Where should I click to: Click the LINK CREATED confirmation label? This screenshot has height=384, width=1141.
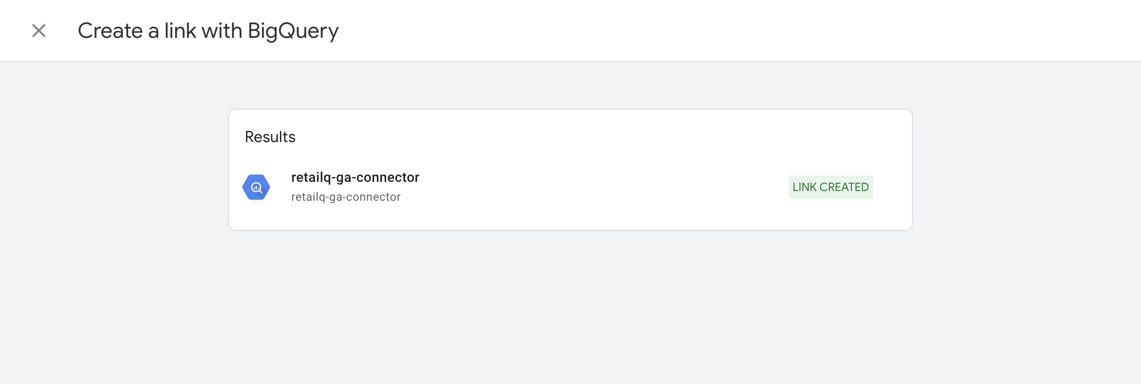(x=831, y=187)
